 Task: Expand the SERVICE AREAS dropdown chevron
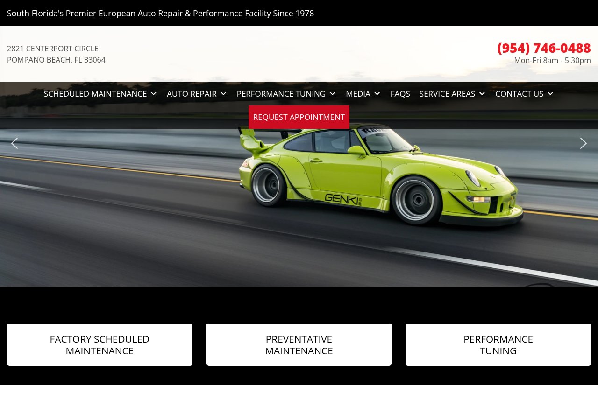pyautogui.click(x=482, y=93)
